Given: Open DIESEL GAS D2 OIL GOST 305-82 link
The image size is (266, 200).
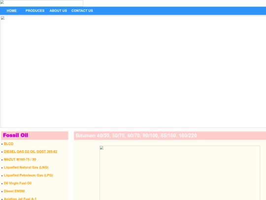Looking at the screenshot, I should click(x=31, y=152).
